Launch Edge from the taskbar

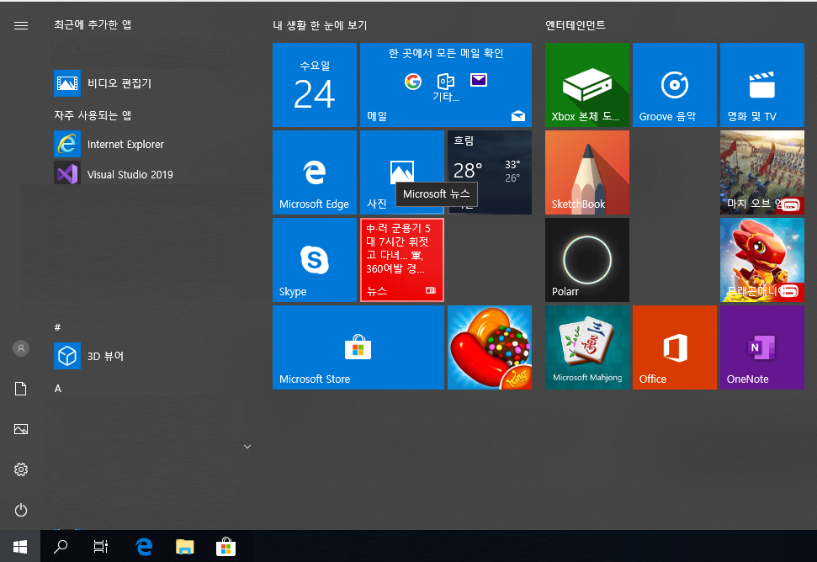click(144, 546)
